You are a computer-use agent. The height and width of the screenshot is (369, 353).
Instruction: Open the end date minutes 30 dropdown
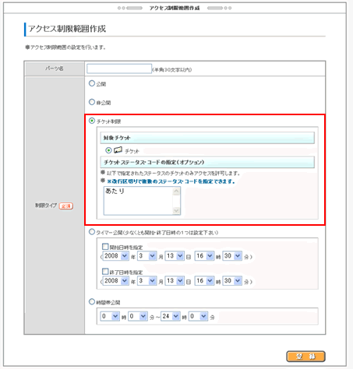pyautogui.click(x=232, y=281)
